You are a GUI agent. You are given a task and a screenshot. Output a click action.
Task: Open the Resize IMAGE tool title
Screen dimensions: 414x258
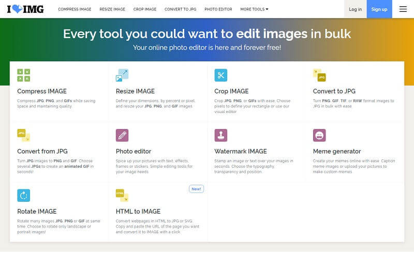pos(135,91)
